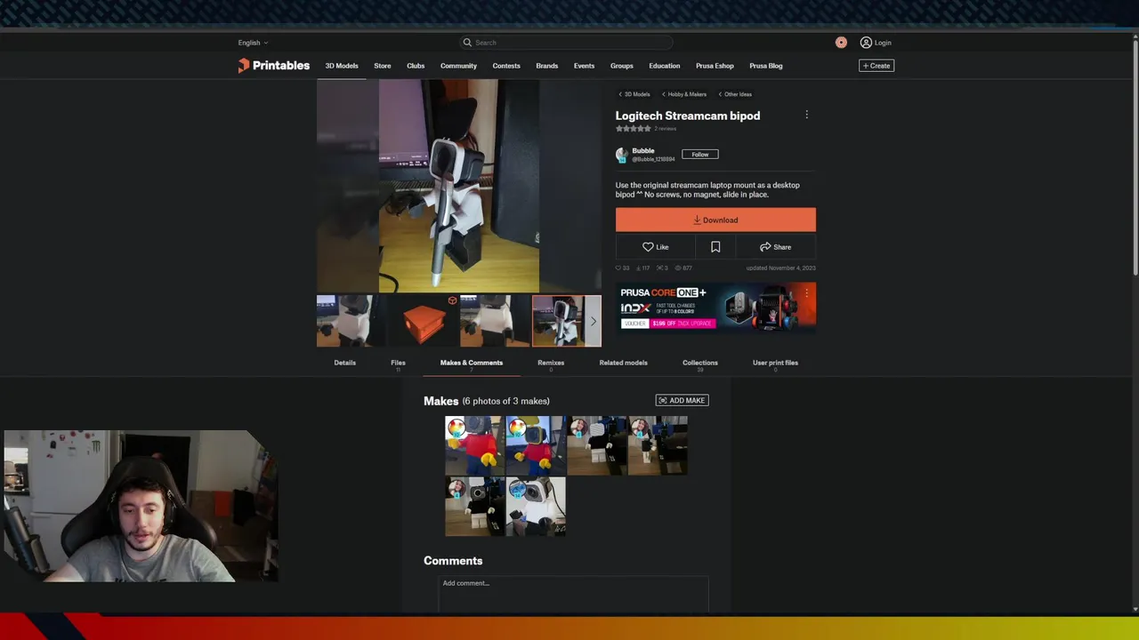
Task: Select the first gallery thumbnail
Action: pos(351,321)
